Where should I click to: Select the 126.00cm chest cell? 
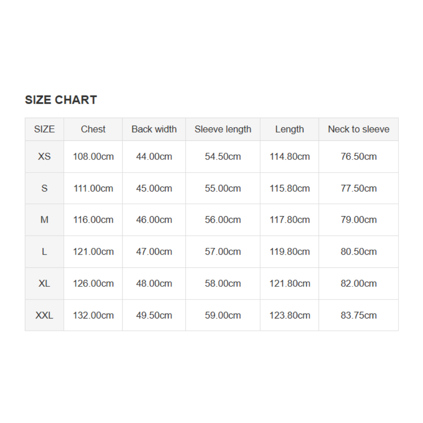tap(93, 283)
